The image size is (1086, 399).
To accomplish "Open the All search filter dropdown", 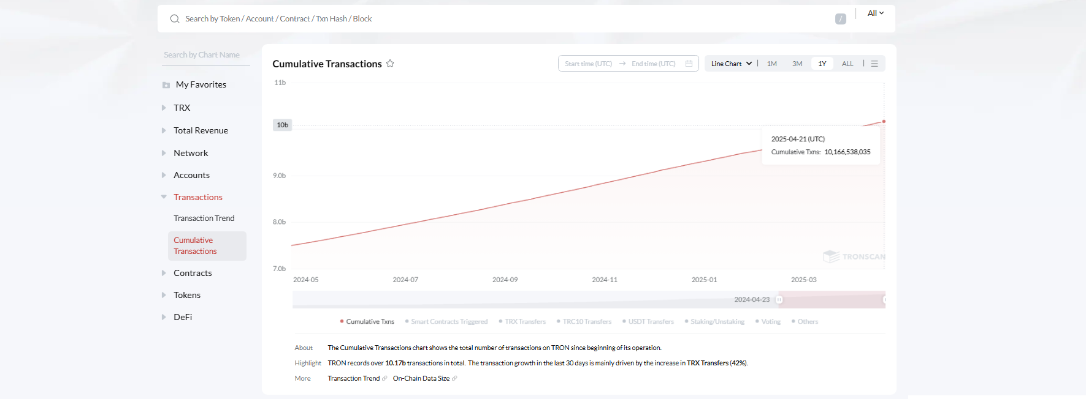I will [x=876, y=13].
